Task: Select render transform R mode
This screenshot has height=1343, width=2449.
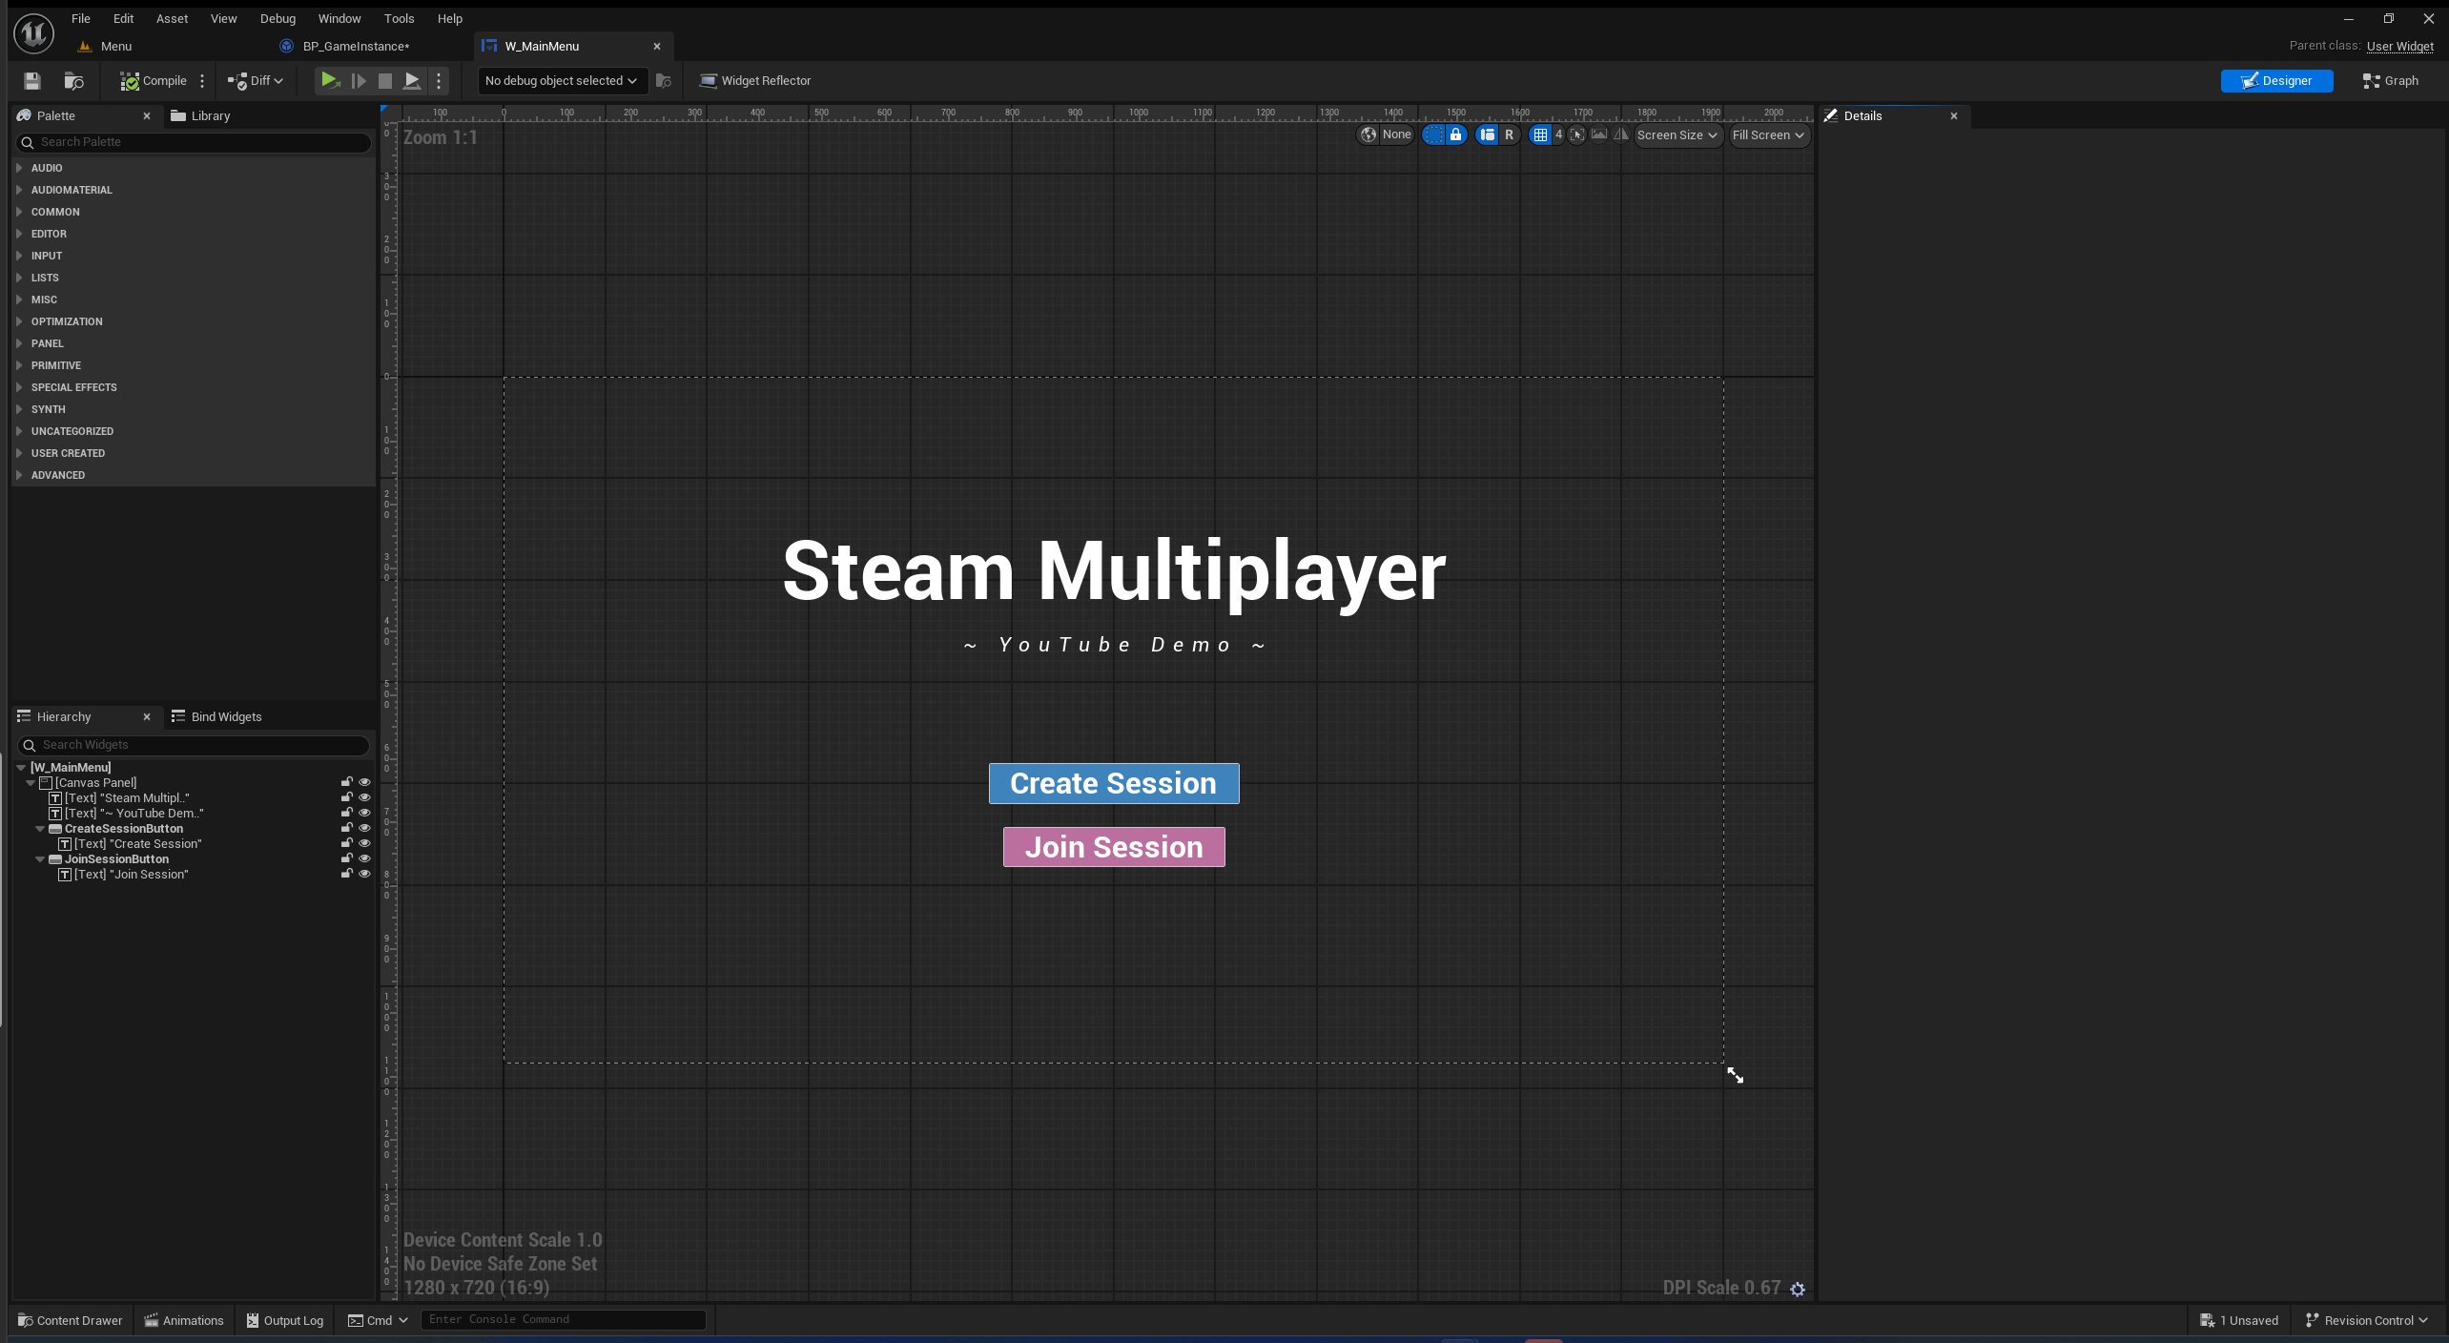Action: point(1509,134)
